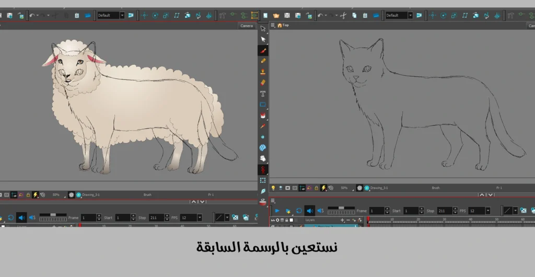Select the Color dropper tool
535x277 pixels.
pos(263,126)
